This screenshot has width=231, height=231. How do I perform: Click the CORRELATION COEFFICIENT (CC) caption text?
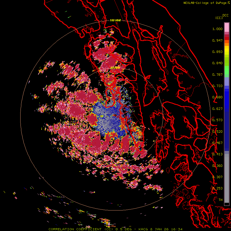(x=81, y=229)
